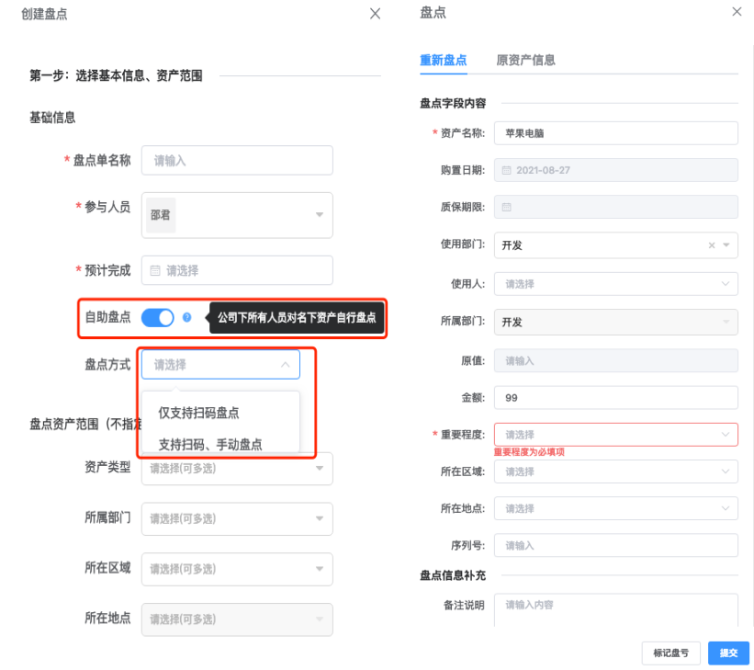Click the help icon beside 自助盘点 toggle
The height and width of the screenshot is (670, 754).
187,318
